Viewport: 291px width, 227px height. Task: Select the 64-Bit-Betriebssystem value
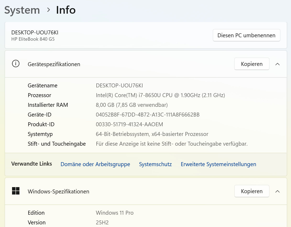[x=152, y=134]
